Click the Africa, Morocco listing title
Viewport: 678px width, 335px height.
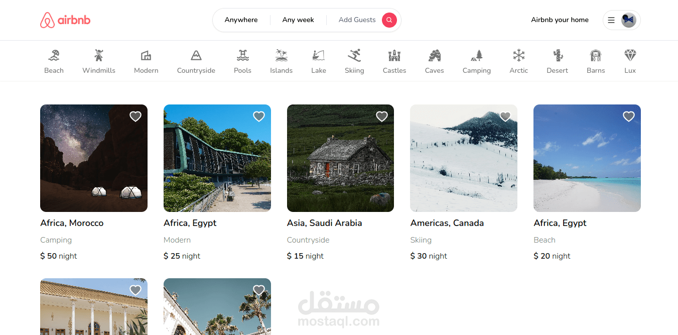click(x=72, y=223)
